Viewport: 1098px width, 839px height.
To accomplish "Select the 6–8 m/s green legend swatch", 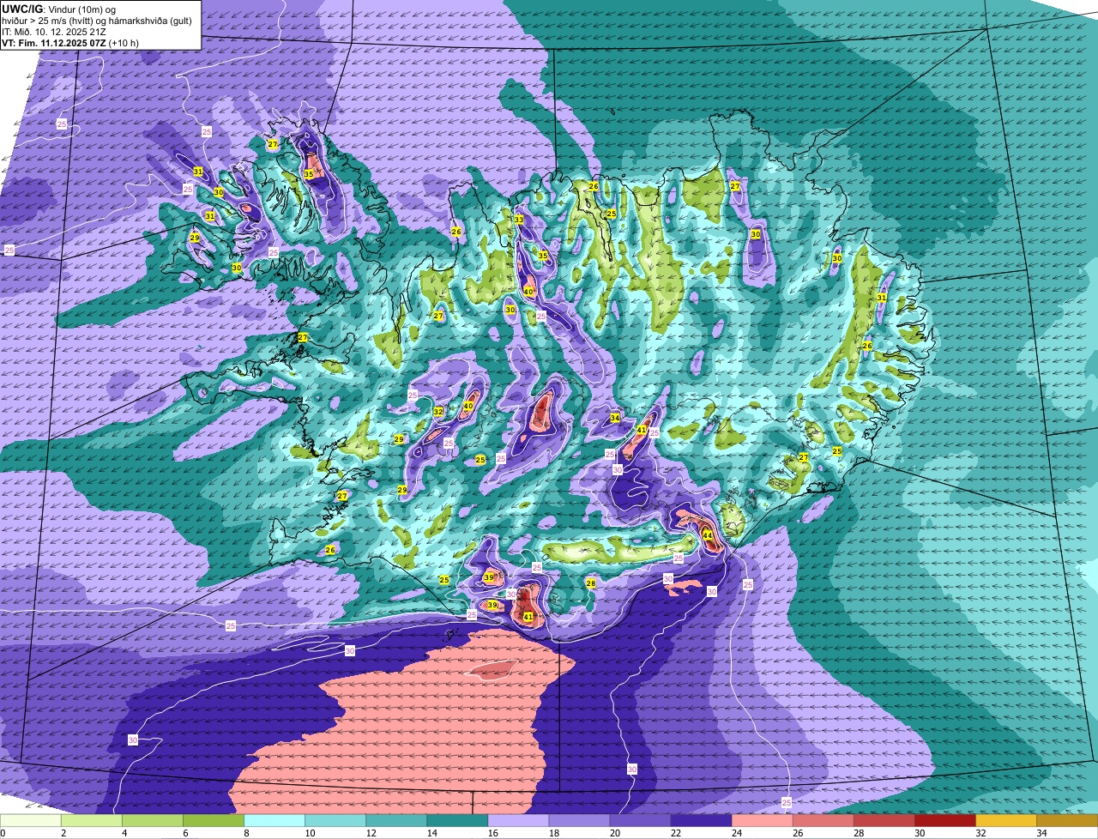I will point(214,820).
